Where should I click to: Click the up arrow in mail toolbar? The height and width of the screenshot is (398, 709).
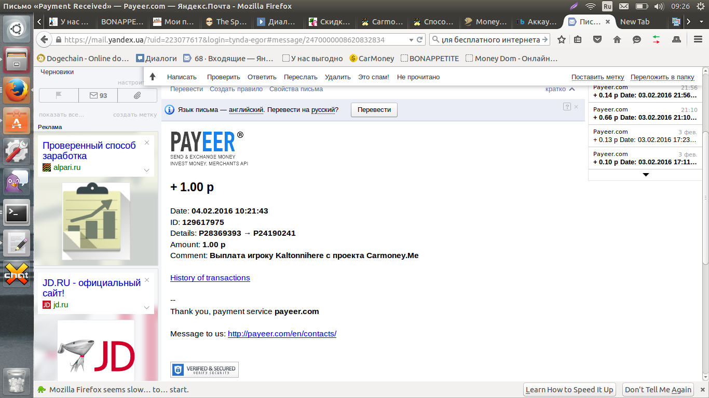[x=153, y=77]
